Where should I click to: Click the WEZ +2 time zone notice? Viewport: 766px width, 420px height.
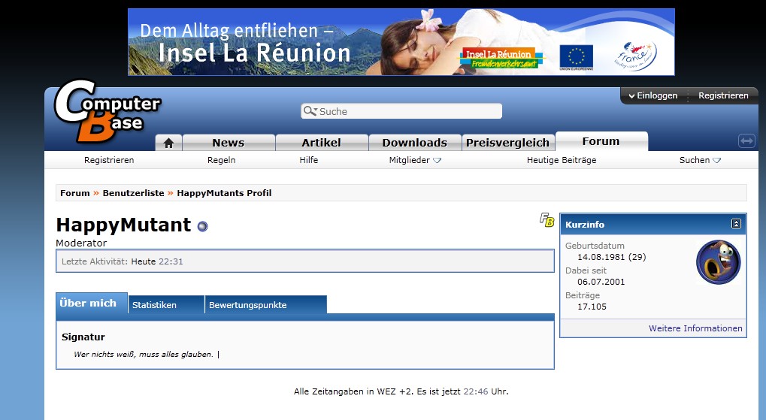(401, 391)
